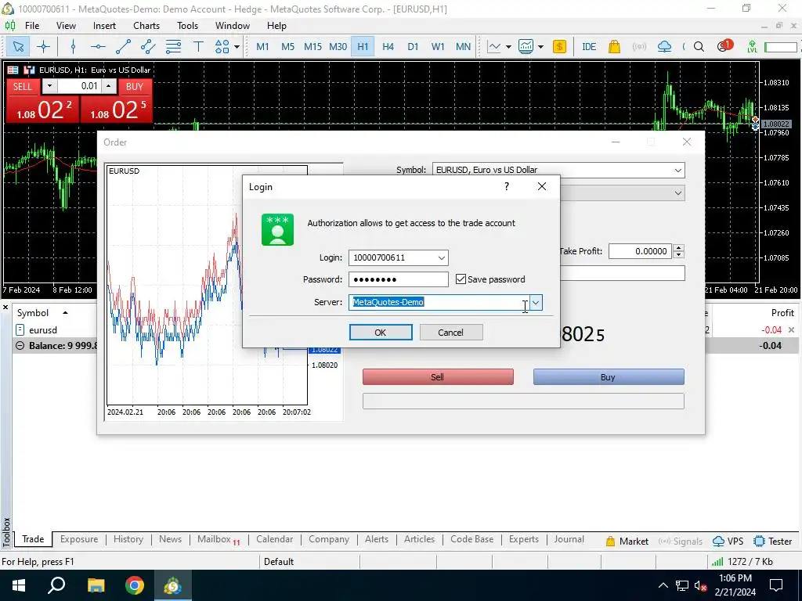Open the File menu

point(31,26)
